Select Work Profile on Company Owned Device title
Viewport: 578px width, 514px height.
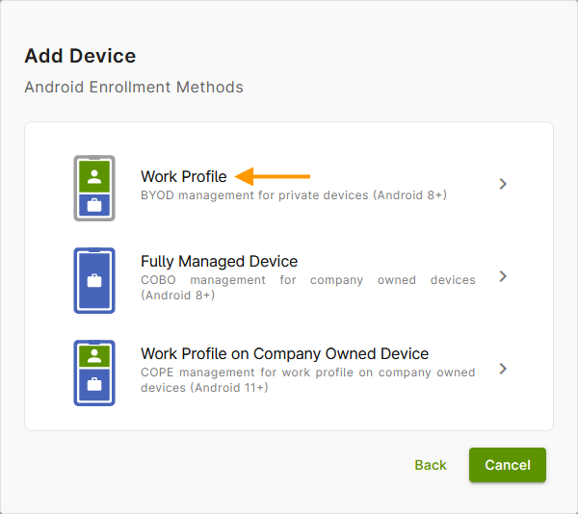coord(284,354)
